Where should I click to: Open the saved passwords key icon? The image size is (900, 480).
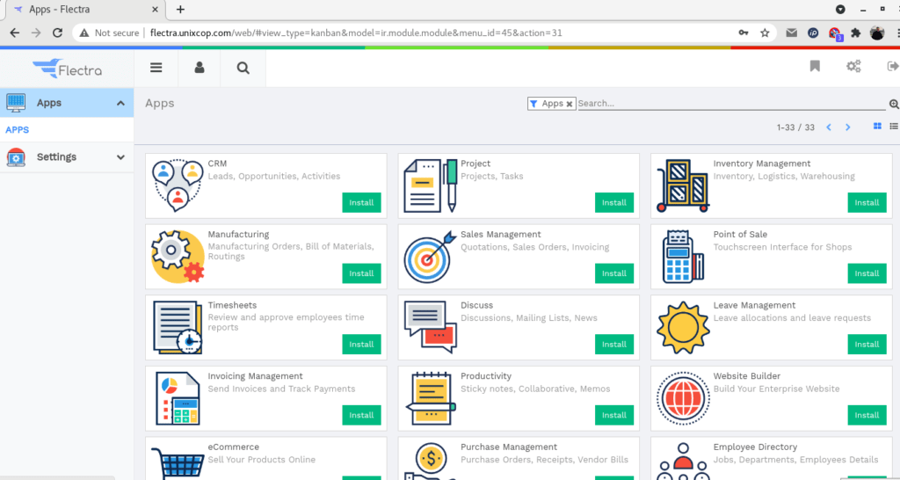tap(744, 33)
